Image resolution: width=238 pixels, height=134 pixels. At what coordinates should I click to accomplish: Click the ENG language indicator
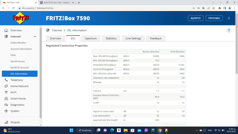click(210, 130)
